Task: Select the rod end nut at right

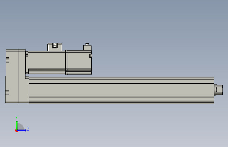Action: point(219,90)
